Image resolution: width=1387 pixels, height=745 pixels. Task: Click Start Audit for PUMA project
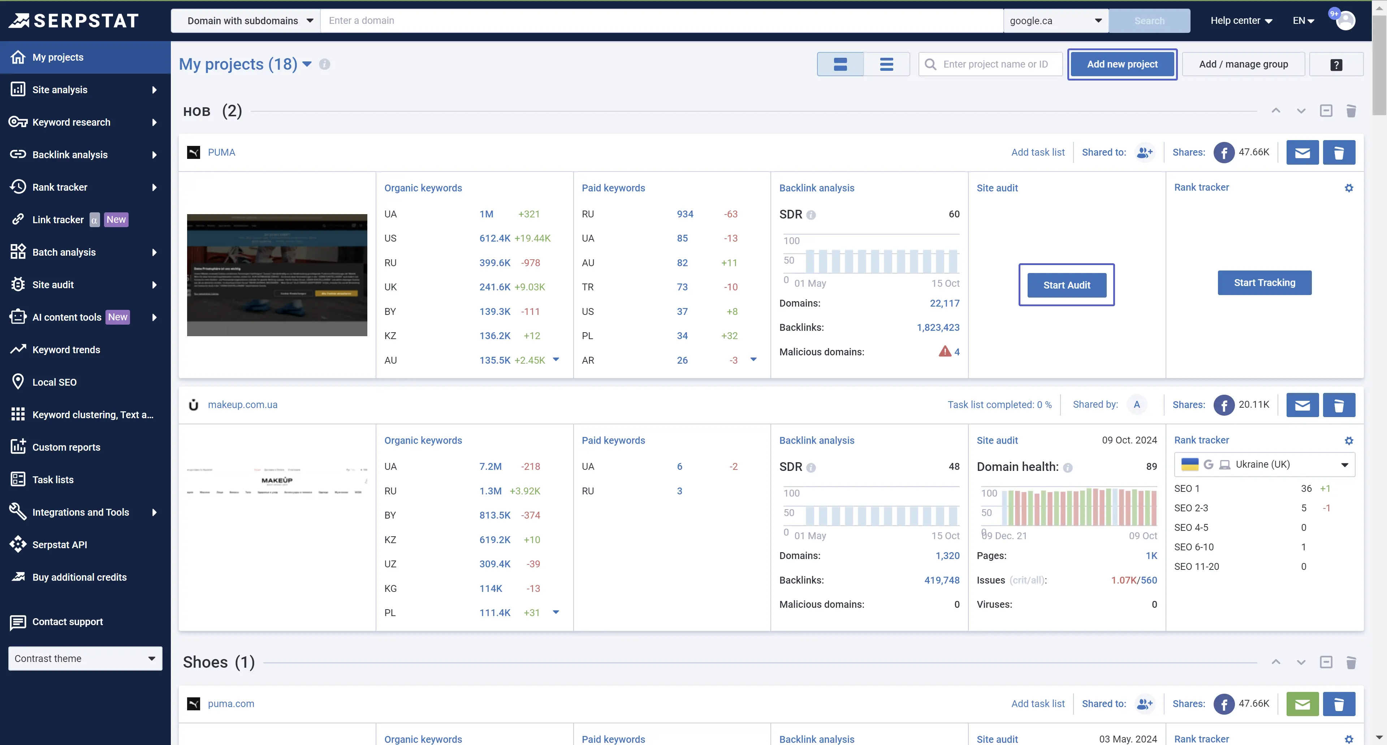[1066, 285]
